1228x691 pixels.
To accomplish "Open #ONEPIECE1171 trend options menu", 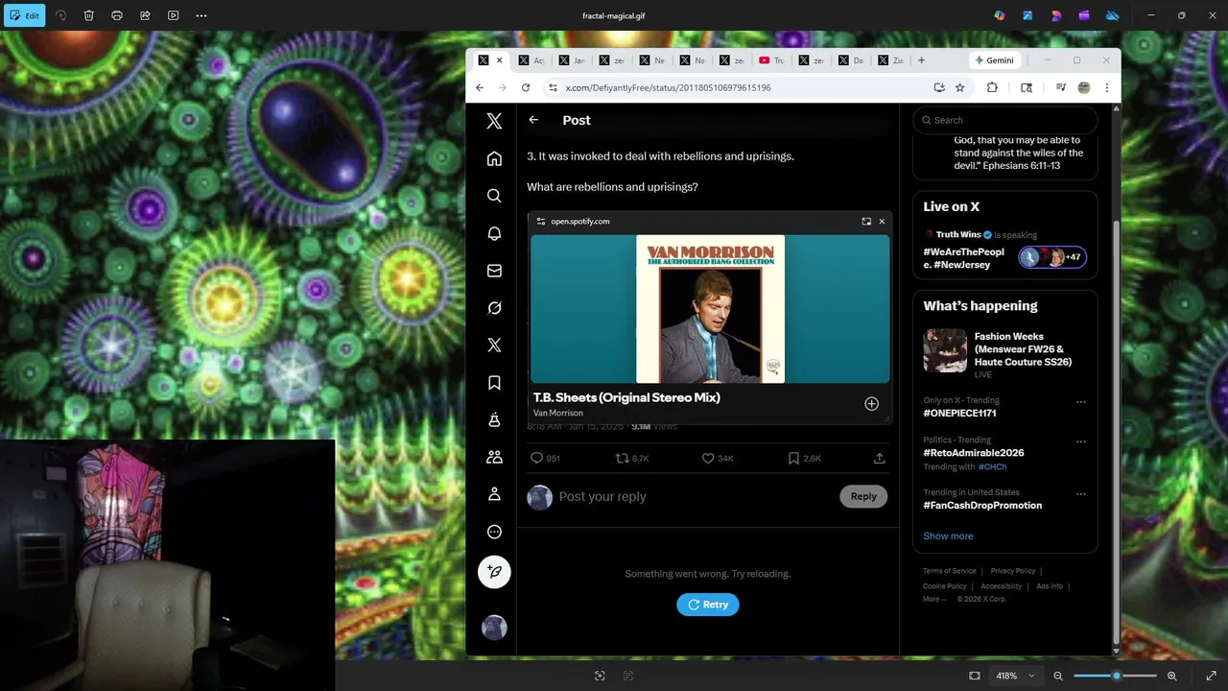I will 1080,402.
